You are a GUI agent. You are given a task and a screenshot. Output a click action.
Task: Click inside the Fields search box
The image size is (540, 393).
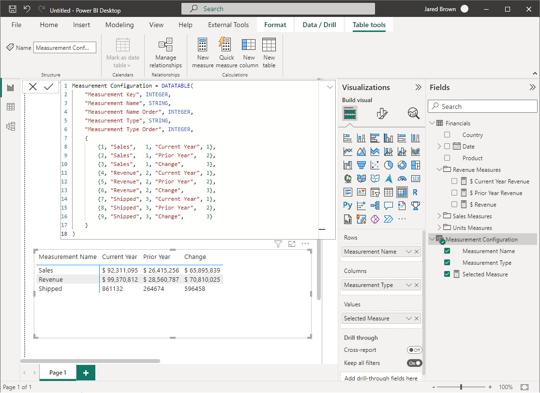point(482,106)
